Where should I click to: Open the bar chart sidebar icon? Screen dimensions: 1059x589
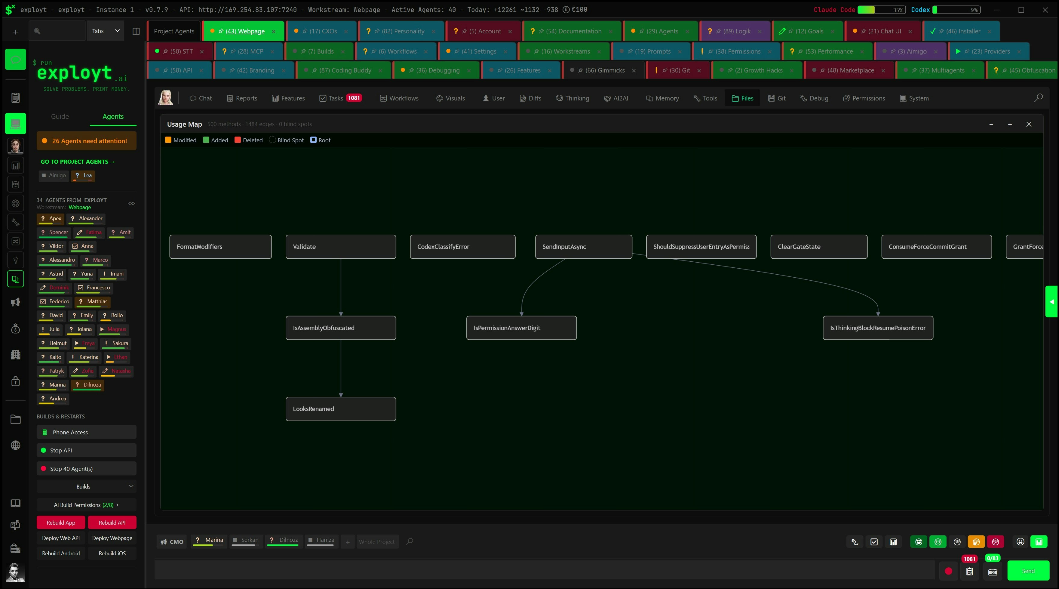(x=16, y=165)
